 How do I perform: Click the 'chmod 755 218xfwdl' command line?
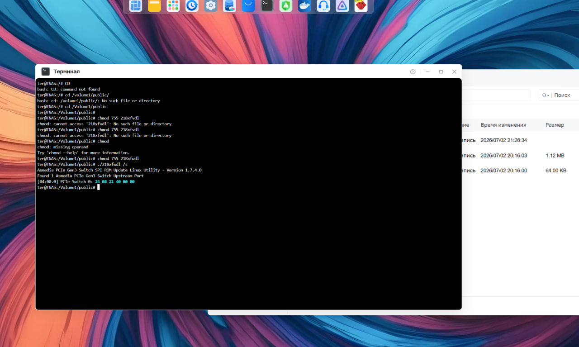(x=88, y=158)
